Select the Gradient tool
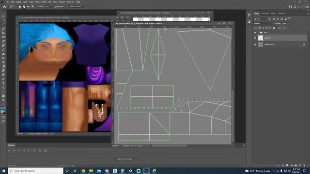The width and height of the screenshot is (310, 174). 3,66
